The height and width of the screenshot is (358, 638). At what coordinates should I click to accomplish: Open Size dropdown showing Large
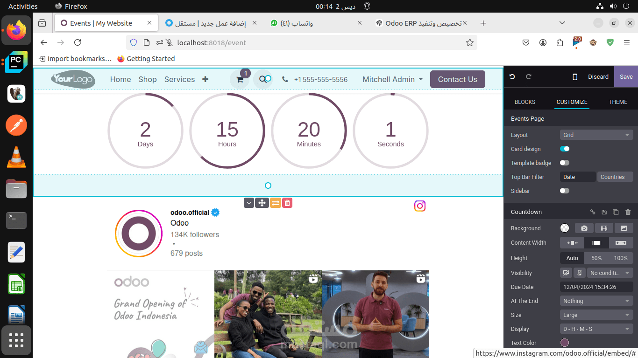tap(596, 315)
